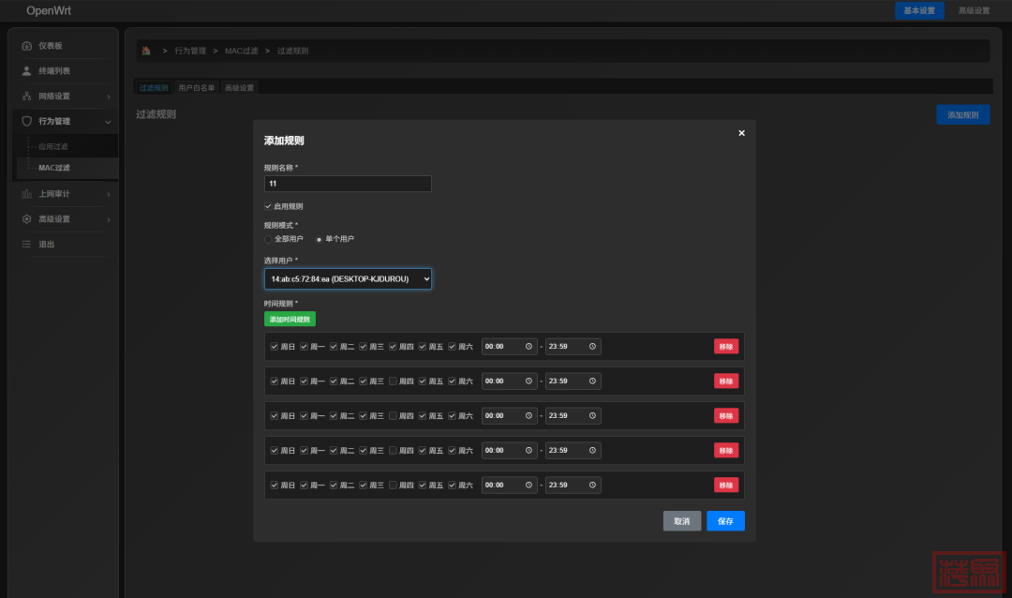Click the home icon in the breadcrumb
Viewport: 1012px width, 598px height.
click(x=146, y=51)
